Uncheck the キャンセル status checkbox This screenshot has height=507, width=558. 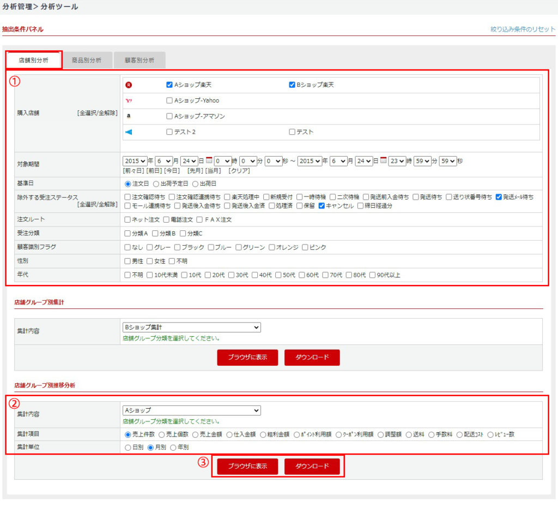[x=322, y=206]
